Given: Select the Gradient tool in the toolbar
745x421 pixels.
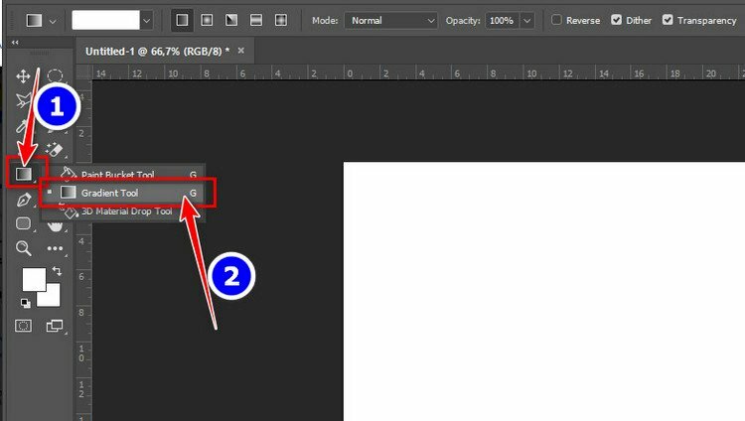Looking at the screenshot, I should coord(24,175).
